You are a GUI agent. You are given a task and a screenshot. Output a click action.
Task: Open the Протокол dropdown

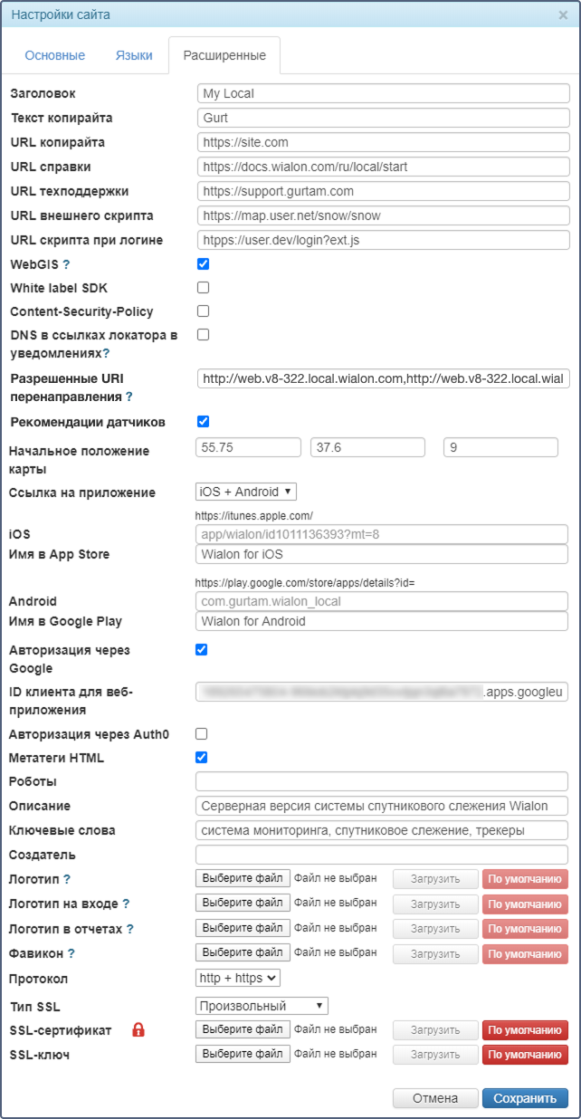[x=238, y=978]
